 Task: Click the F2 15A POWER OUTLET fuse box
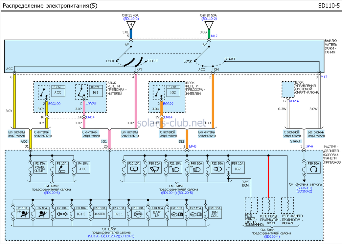(x=40, y=167)
